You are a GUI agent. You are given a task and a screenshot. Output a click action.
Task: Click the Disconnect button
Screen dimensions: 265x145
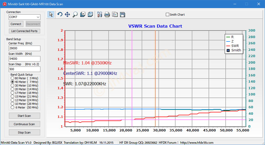click(x=33, y=24)
